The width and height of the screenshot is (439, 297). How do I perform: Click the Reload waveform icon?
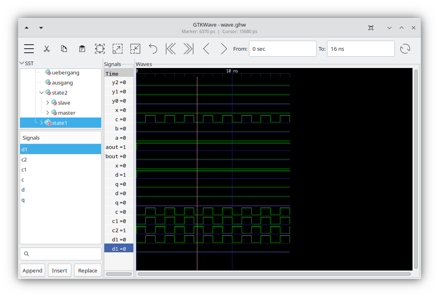click(x=405, y=48)
